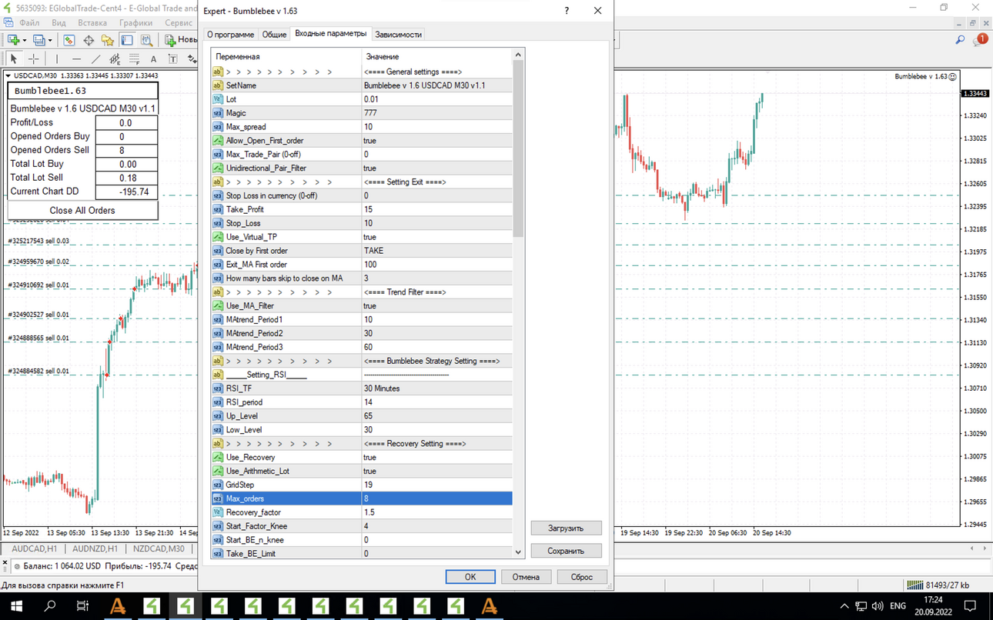Open the Вид menu
This screenshot has height=620, width=993.
59,23
